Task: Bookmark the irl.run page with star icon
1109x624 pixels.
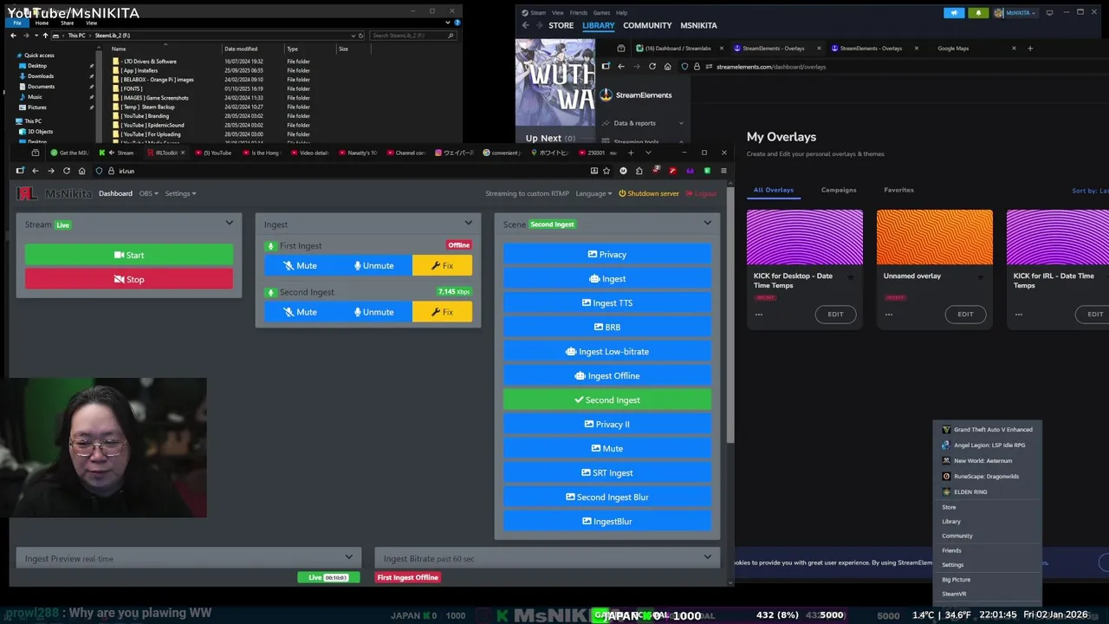Action: click(x=606, y=171)
